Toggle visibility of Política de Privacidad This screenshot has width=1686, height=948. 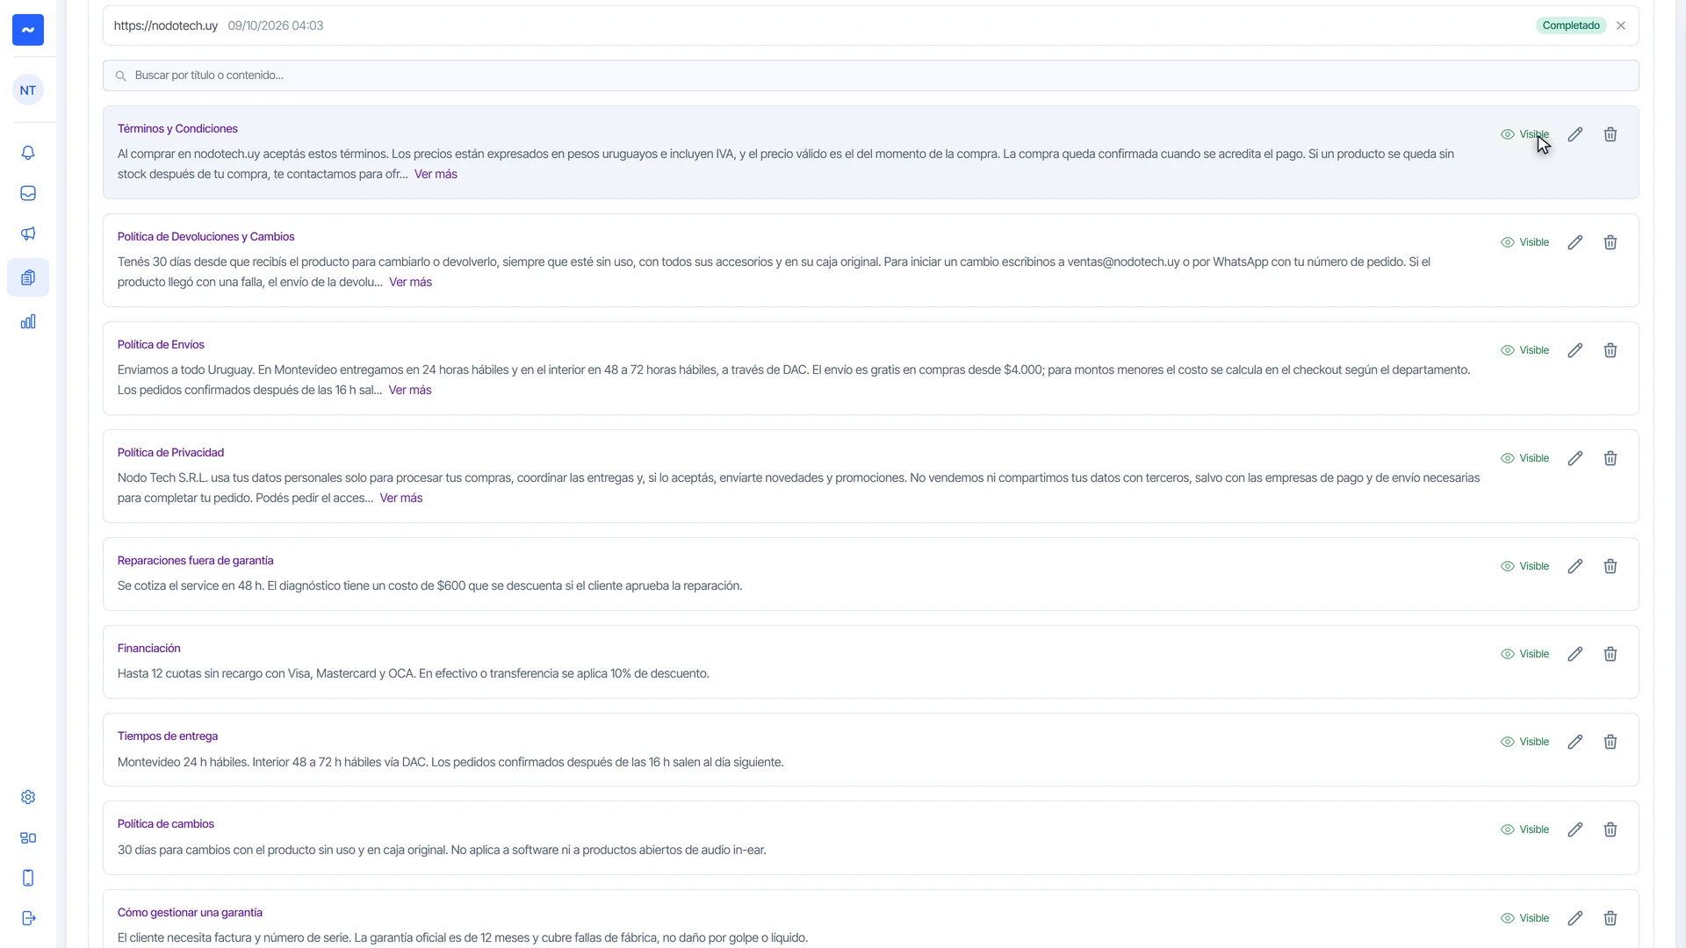(x=1525, y=458)
